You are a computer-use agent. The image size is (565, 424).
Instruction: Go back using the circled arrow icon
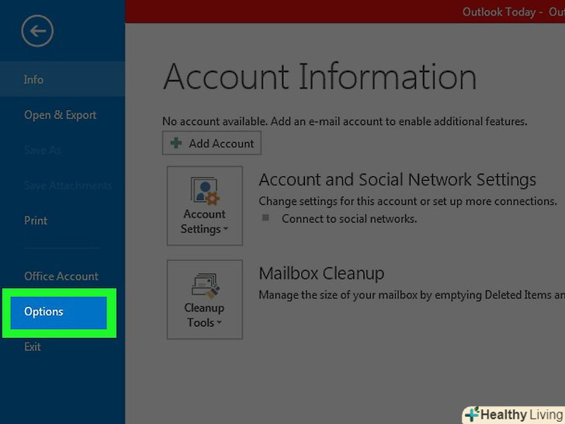pyautogui.click(x=37, y=31)
